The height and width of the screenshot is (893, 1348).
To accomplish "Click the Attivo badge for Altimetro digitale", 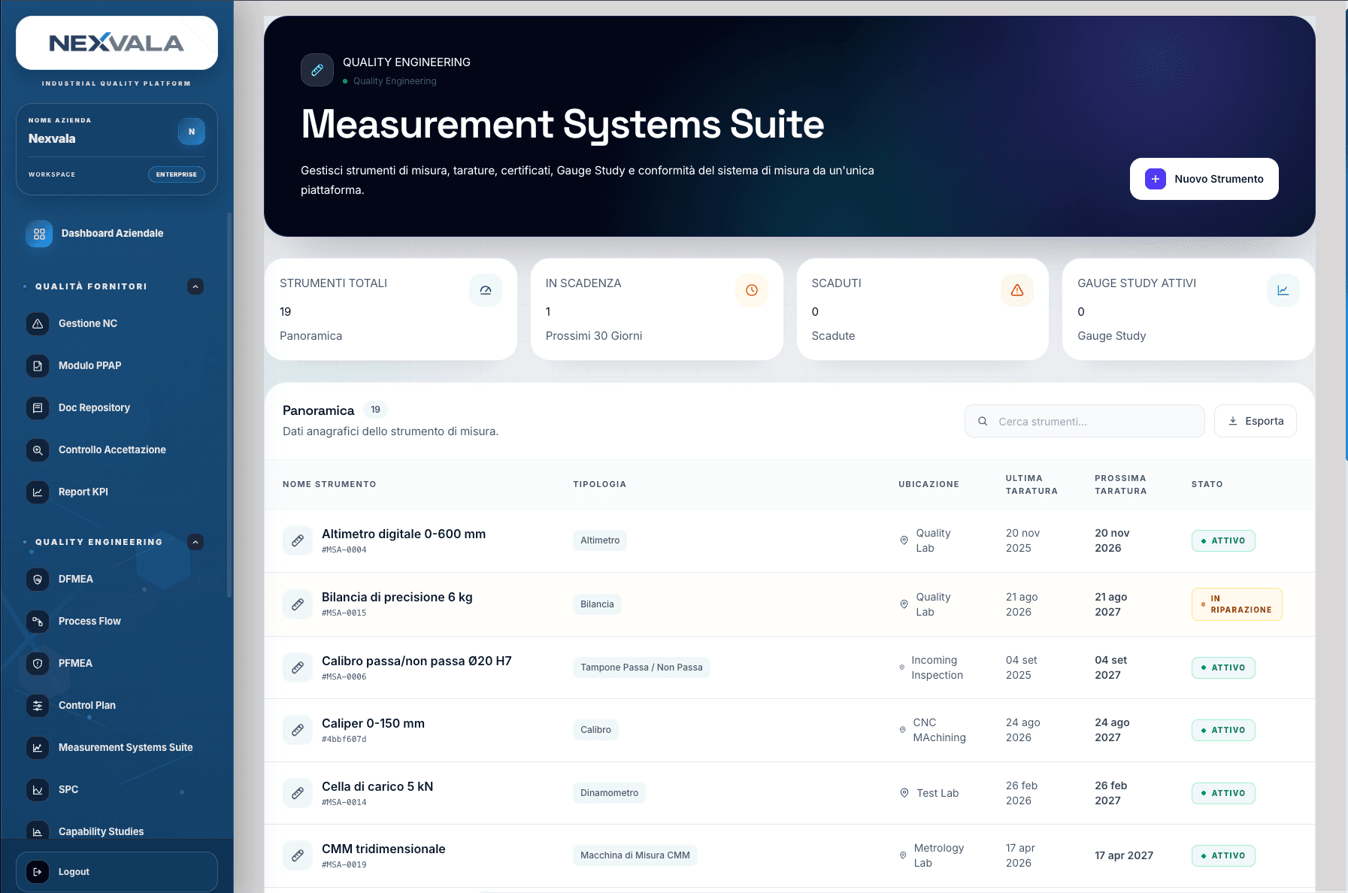I will [1223, 540].
